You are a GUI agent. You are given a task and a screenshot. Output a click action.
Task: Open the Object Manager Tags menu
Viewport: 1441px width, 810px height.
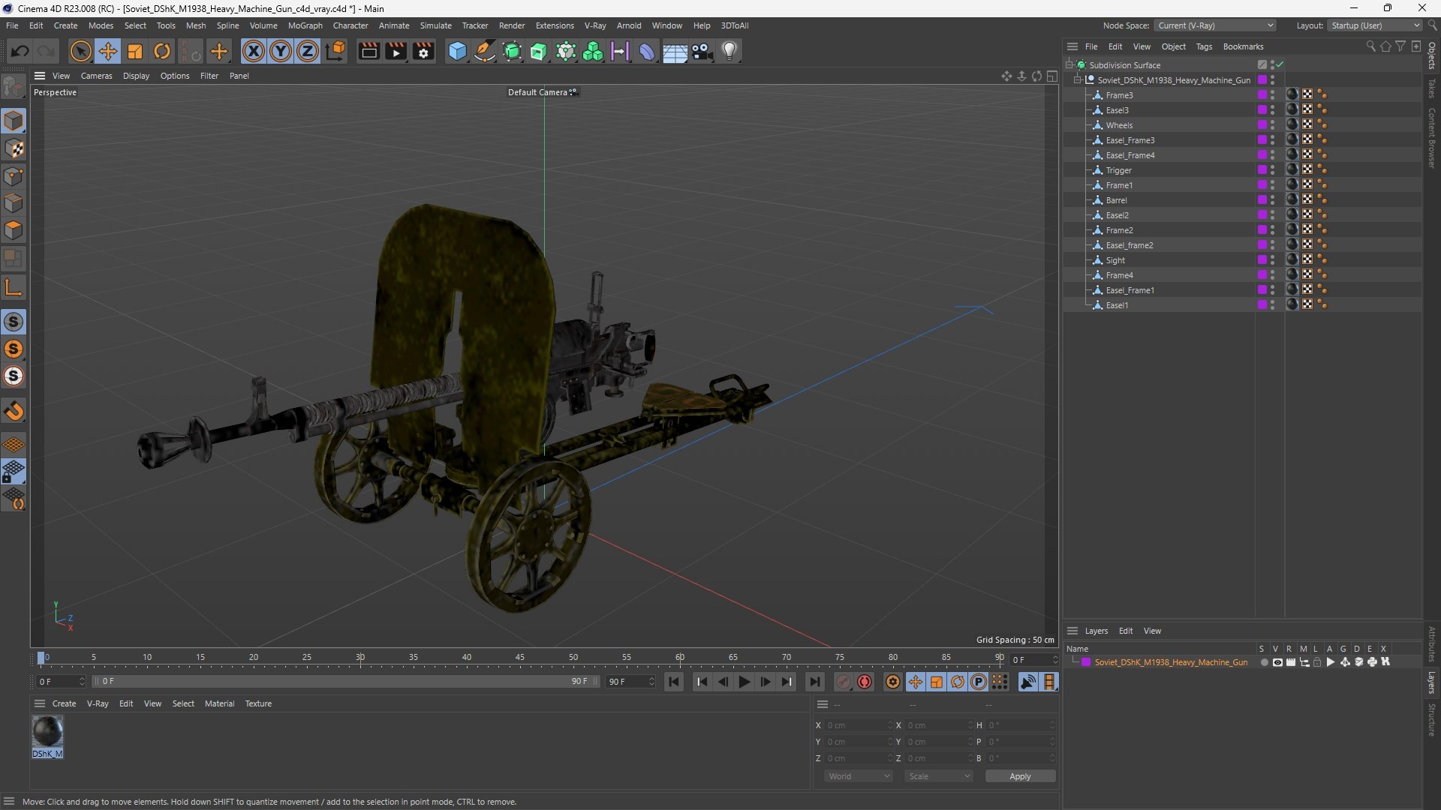(x=1204, y=46)
